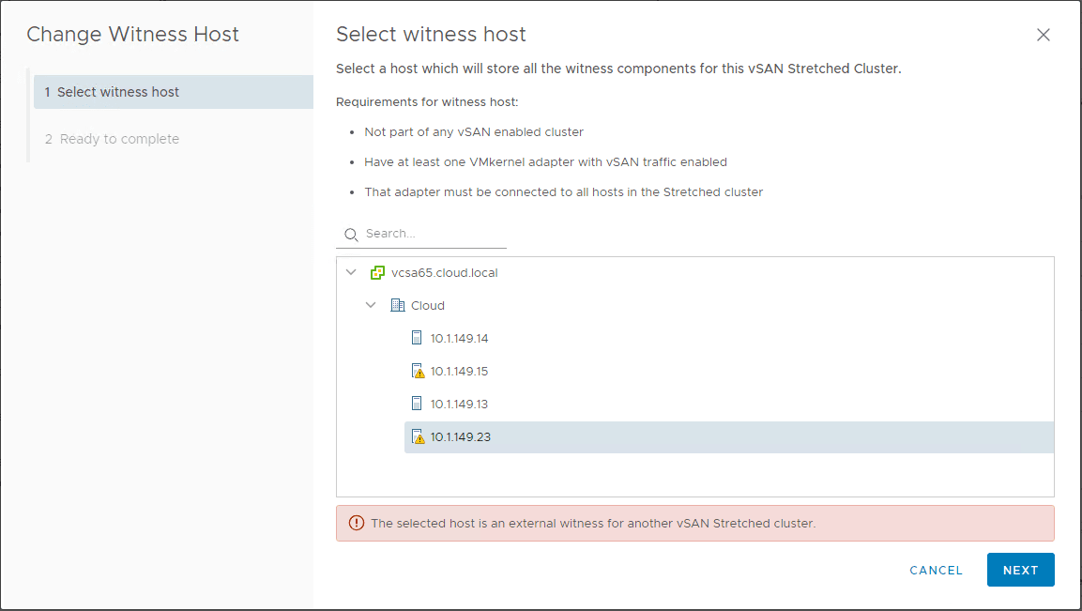The image size is (1082, 611).
Task: Click the red error alert icon
Action: [x=356, y=523]
